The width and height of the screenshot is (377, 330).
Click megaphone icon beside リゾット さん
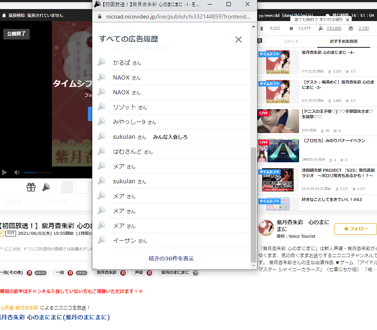[x=101, y=107]
